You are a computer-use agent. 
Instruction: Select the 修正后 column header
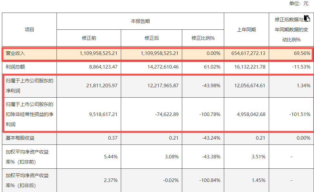point(152,38)
